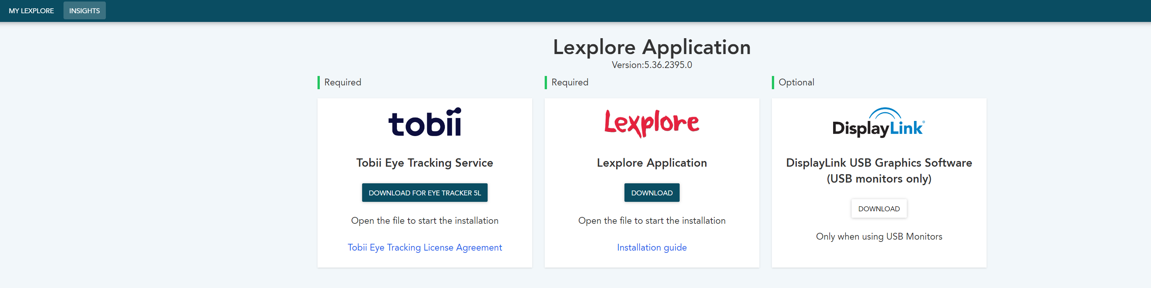Click the Required label above Lexplore card
Screen dimensions: 1151x288
tap(570, 83)
